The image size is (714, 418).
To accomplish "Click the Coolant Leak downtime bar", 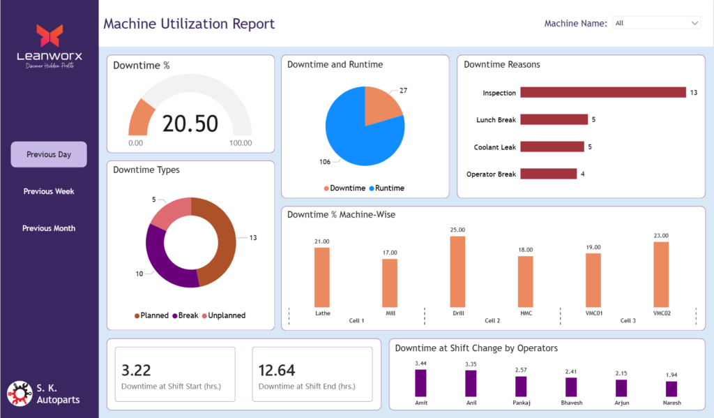I will 552,147.
